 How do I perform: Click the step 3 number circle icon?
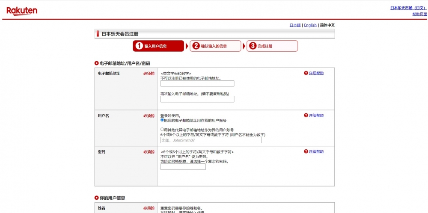(253, 46)
